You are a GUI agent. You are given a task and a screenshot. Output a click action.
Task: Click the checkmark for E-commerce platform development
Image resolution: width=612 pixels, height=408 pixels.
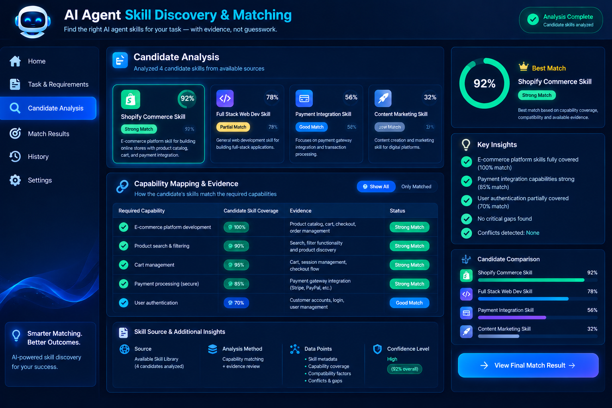[124, 227]
